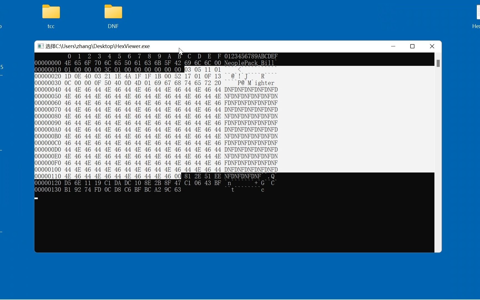480x300 pixels.
Task: Click hex byte B1 in row 00000130
Action: [68, 190]
